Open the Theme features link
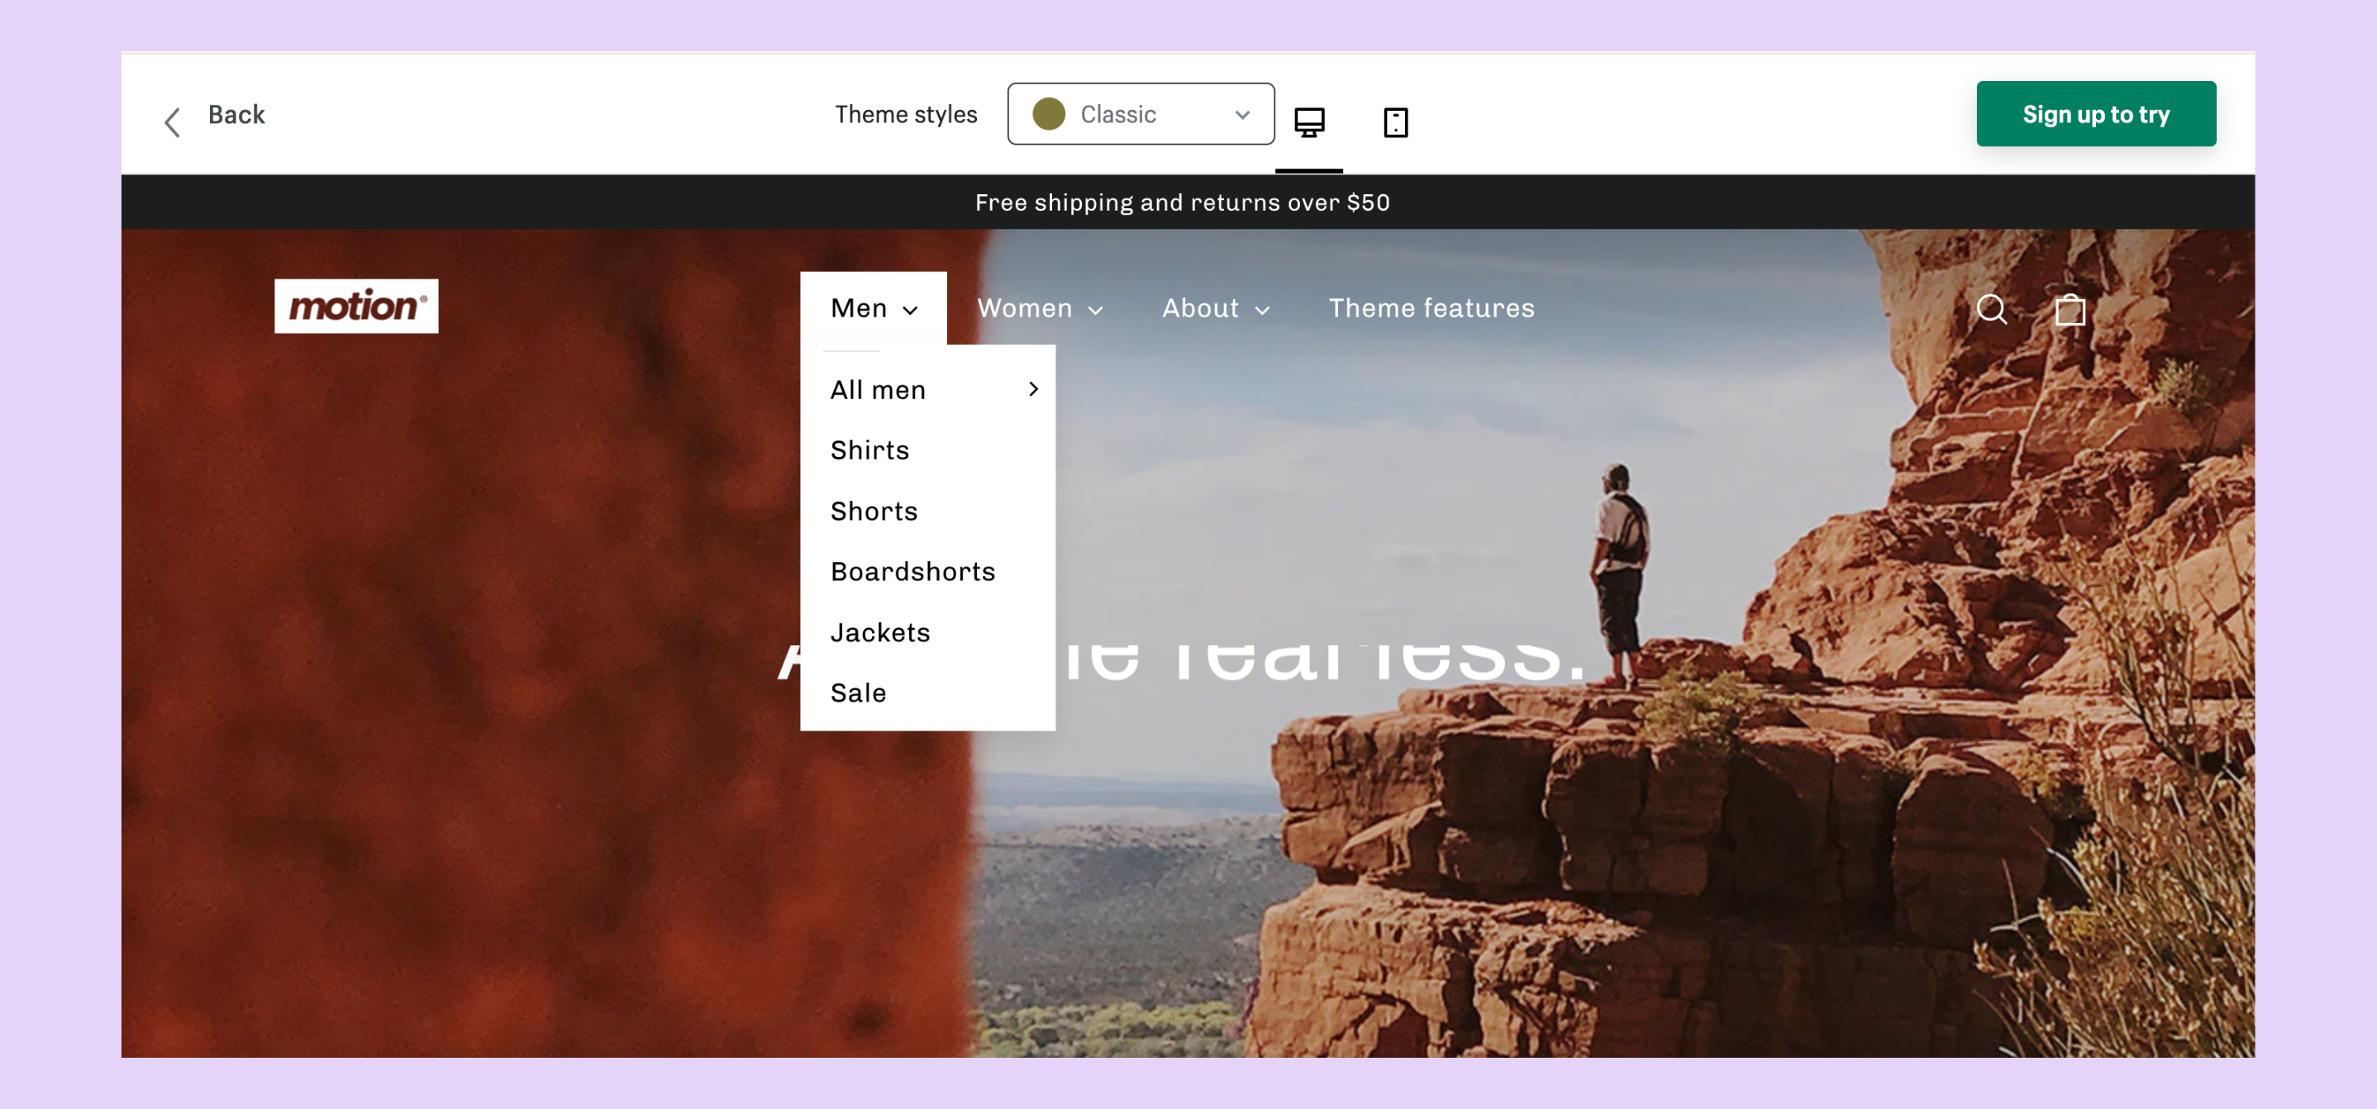Viewport: 2377px width, 1109px height. pos(1431,308)
